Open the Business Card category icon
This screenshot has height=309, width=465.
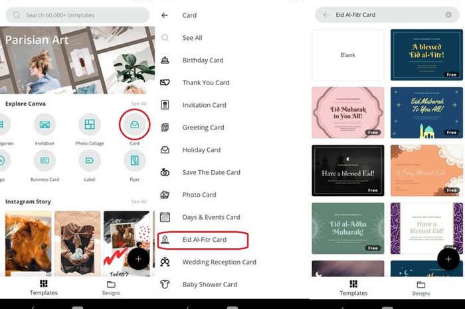45,161
